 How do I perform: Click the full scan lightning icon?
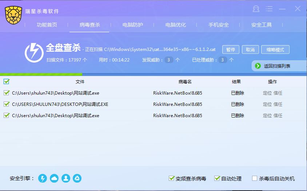(34, 53)
